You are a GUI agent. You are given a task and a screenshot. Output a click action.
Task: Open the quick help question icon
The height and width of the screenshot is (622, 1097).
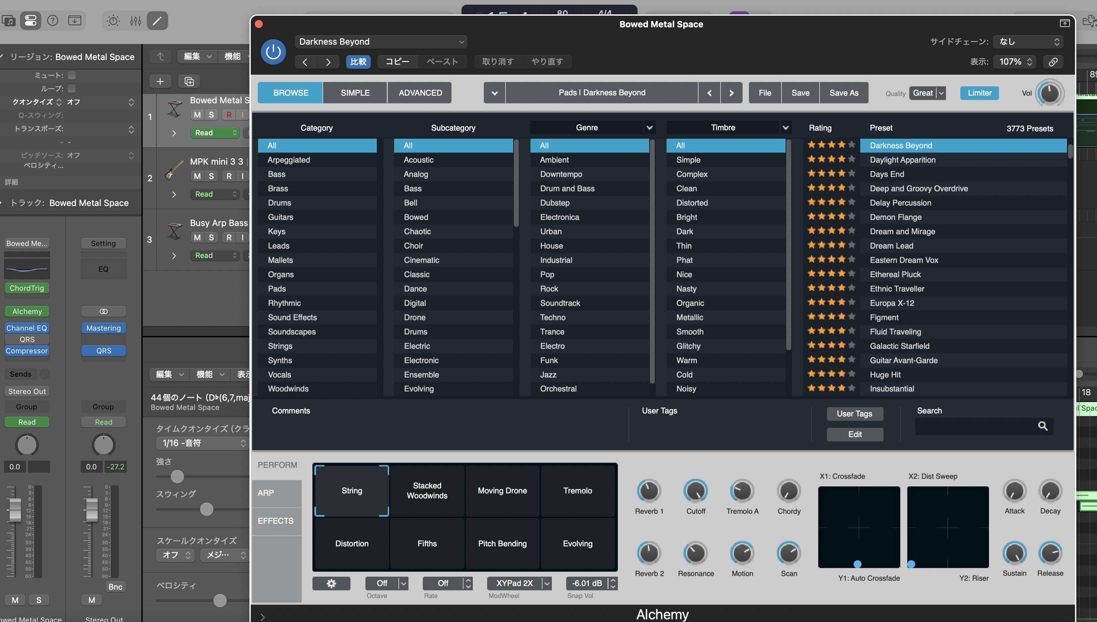[x=53, y=21]
